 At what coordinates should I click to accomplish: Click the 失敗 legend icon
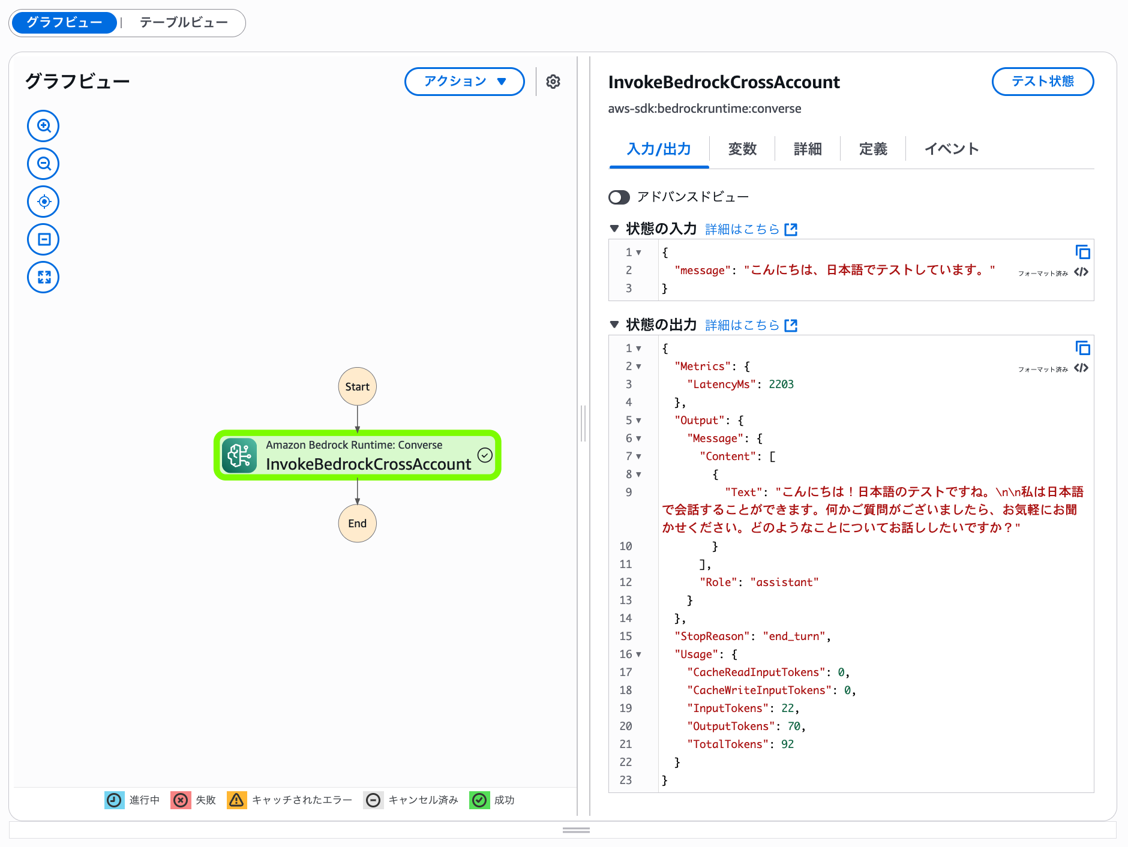[x=181, y=800]
